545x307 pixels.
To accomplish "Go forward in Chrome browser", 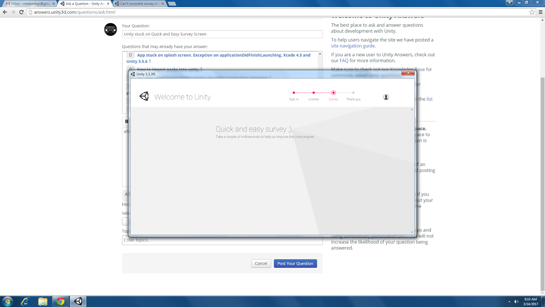I will (13, 12).
